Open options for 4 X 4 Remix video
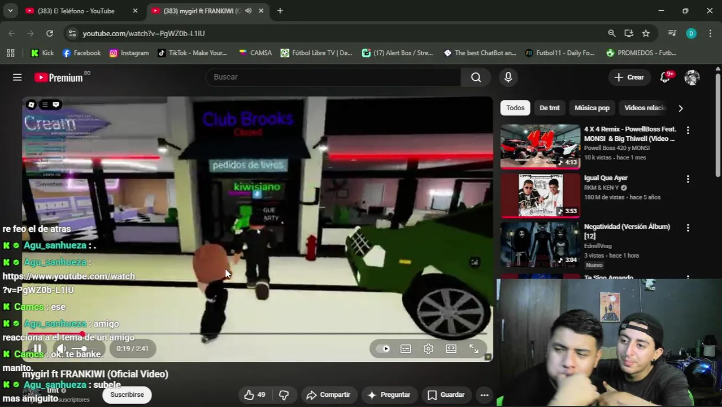The width and height of the screenshot is (722, 407). point(688,130)
